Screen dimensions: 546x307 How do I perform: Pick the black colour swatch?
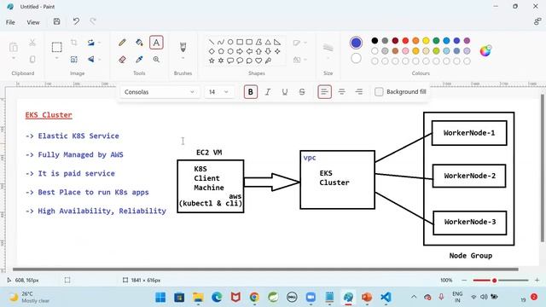tap(375, 41)
